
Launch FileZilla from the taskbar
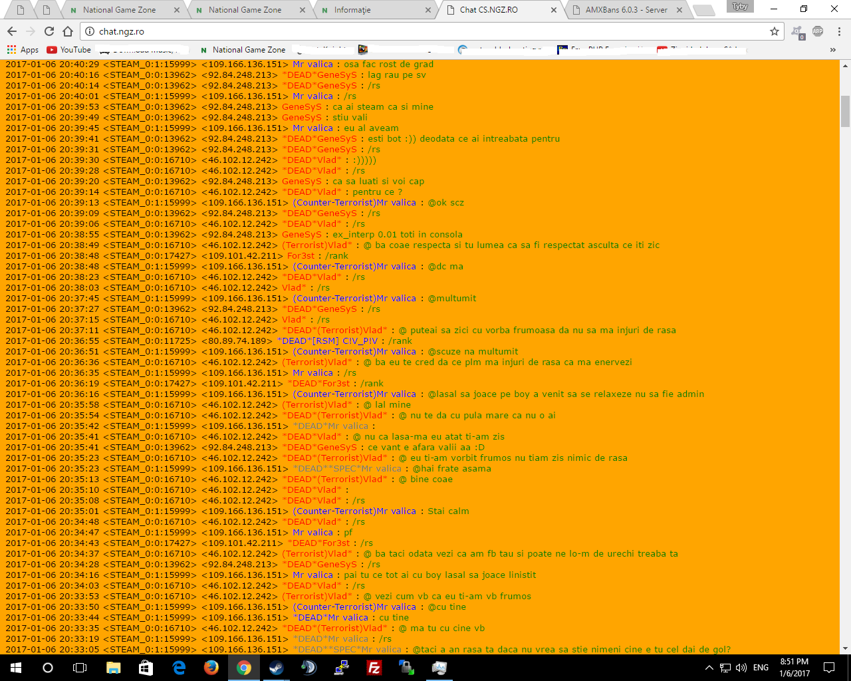374,668
